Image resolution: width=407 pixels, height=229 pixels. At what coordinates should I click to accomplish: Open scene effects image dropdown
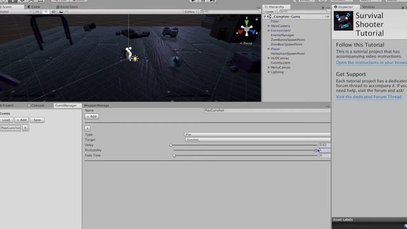click(x=62, y=11)
